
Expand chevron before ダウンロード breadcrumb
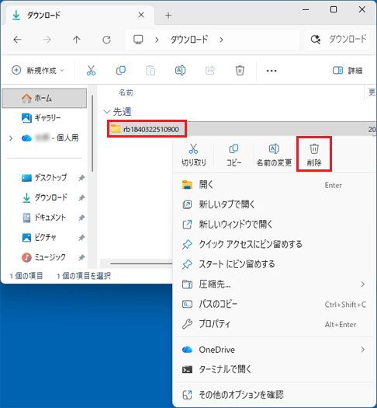pyautogui.click(x=157, y=40)
